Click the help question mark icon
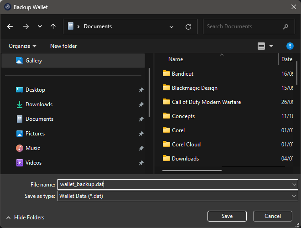Viewport: 301px width, 228px height. tap(290, 46)
